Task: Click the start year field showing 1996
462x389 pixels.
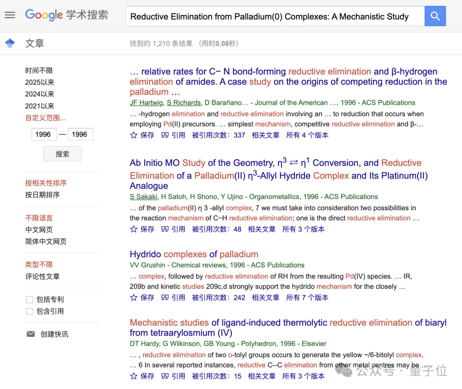Action: pyautogui.click(x=43, y=134)
